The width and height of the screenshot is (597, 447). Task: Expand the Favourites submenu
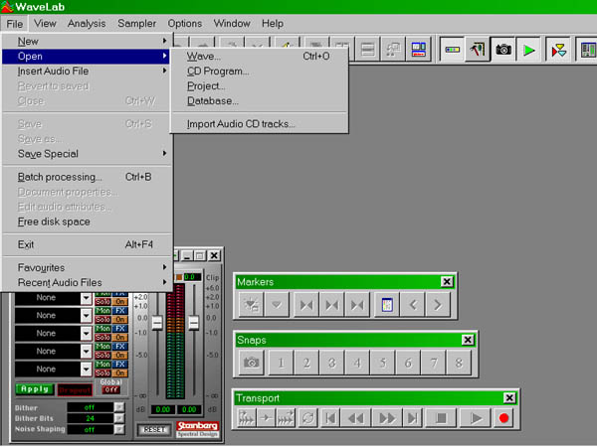[87, 267]
